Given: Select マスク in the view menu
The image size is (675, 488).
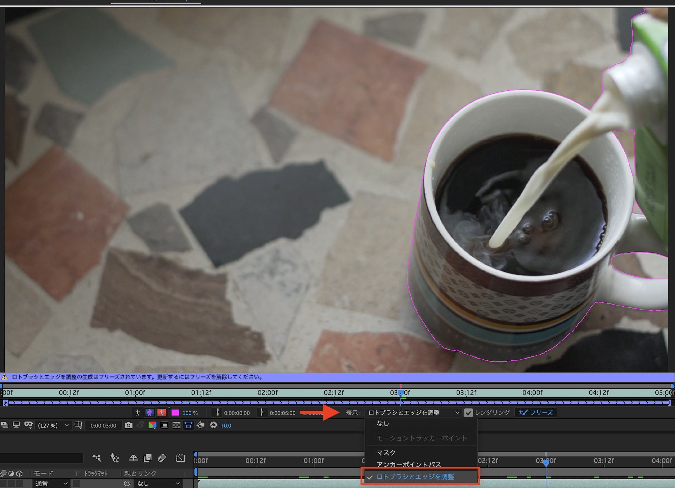Looking at the screenshot, I should pyautogui.click(x=386, y=453).
